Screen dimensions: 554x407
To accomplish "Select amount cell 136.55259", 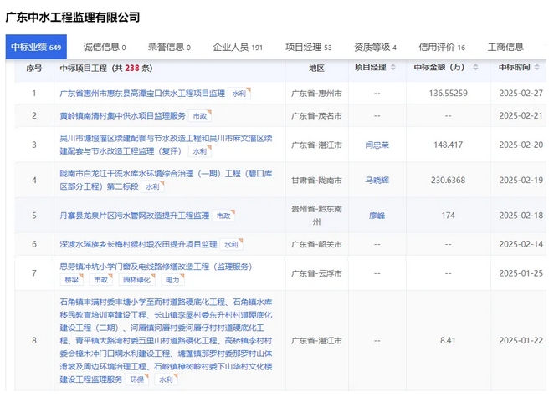I will tap(448, 94).
